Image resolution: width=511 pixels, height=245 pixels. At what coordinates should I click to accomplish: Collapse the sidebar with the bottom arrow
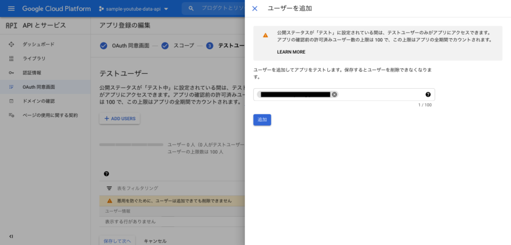tap(11, 236)
